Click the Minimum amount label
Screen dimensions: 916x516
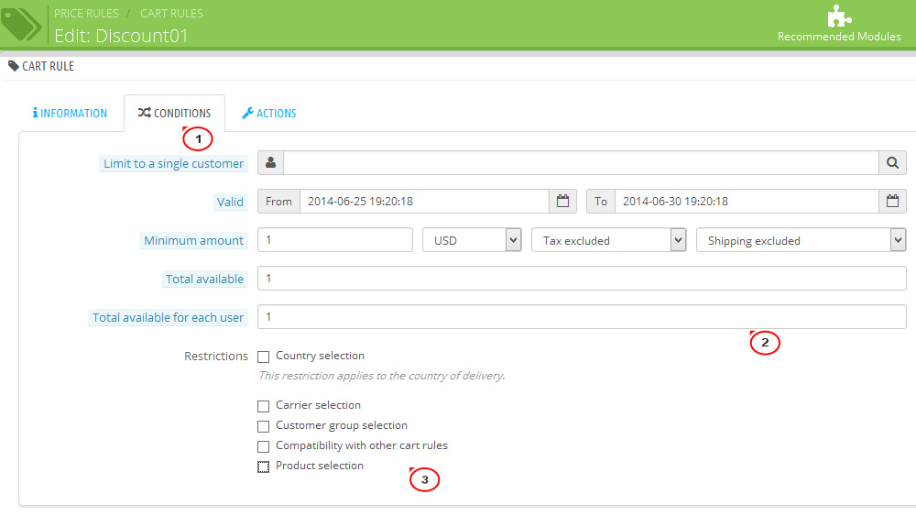193,240
